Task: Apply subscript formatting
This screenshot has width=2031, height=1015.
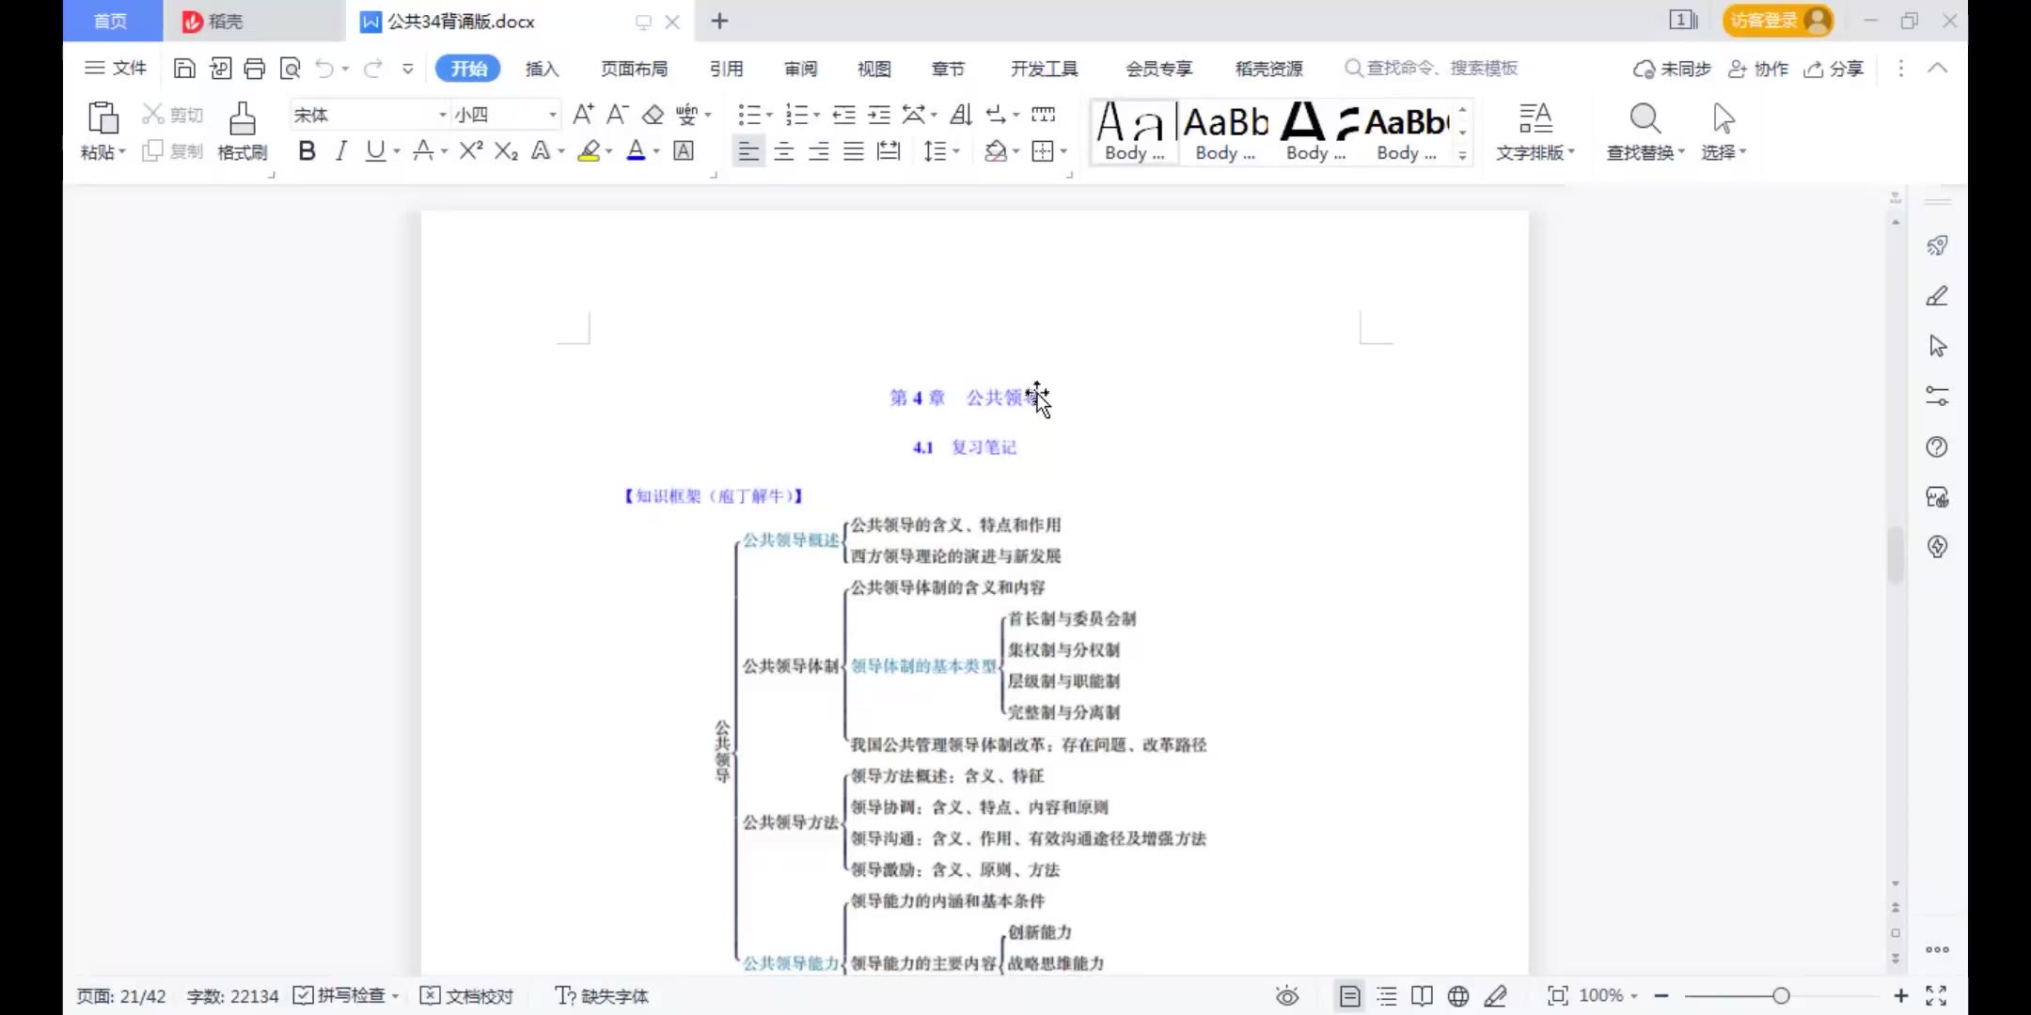Action: [506, 150]
